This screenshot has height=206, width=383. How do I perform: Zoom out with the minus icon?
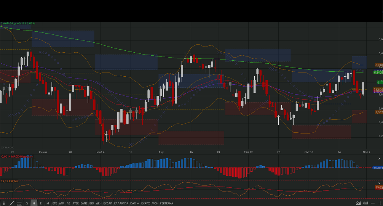[373, 203]
